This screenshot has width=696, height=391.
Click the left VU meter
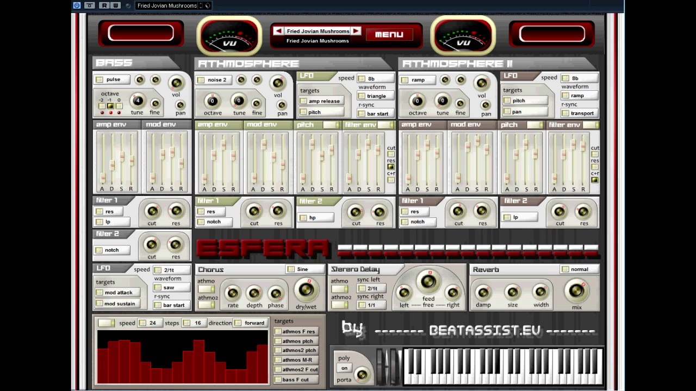pos(229,36)
